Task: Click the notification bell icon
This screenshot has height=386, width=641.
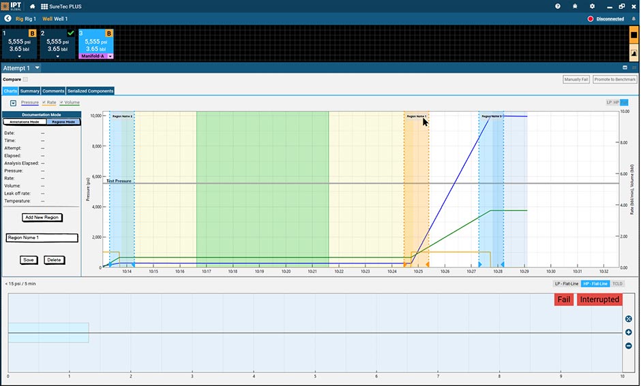Action: tap(633, 19)
